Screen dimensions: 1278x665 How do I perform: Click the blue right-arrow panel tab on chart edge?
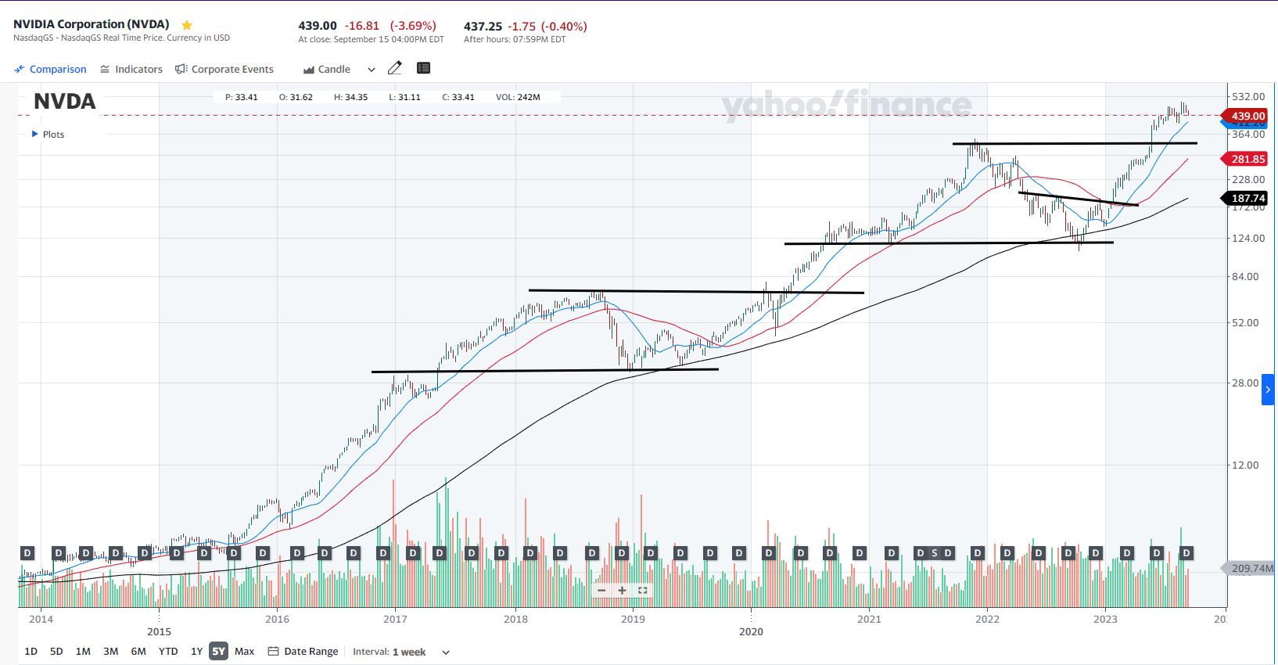point(1268,390)
